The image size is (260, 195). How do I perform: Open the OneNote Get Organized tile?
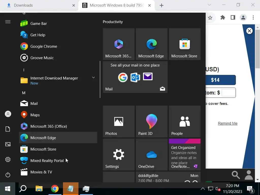click(185, 155)
